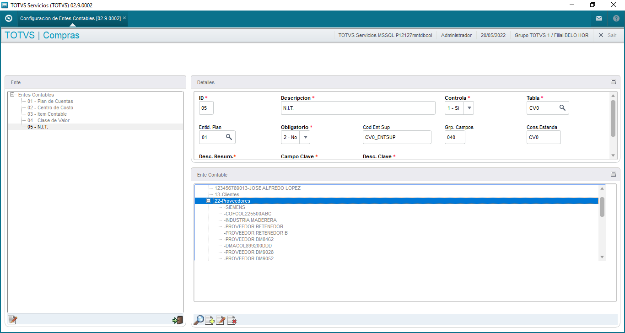
Task: Open the Entid. Plan lookup magnifier
Action: [229, 137]
